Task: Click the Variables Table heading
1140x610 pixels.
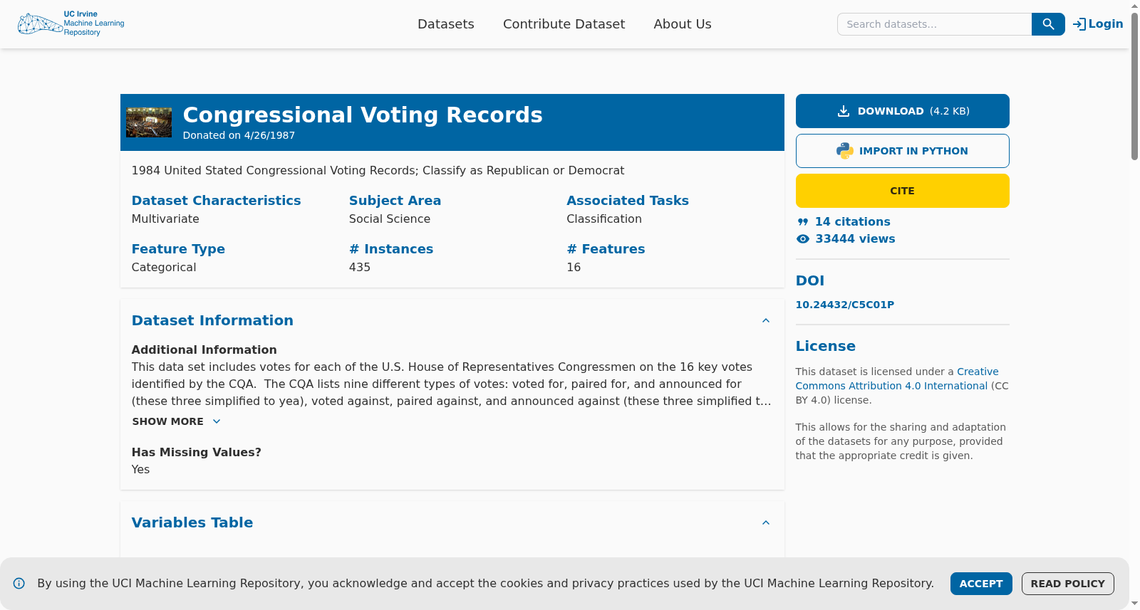Action: 192,522
